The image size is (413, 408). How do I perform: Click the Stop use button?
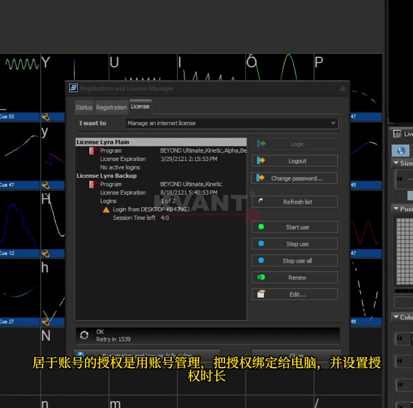(x=295, y=244)
